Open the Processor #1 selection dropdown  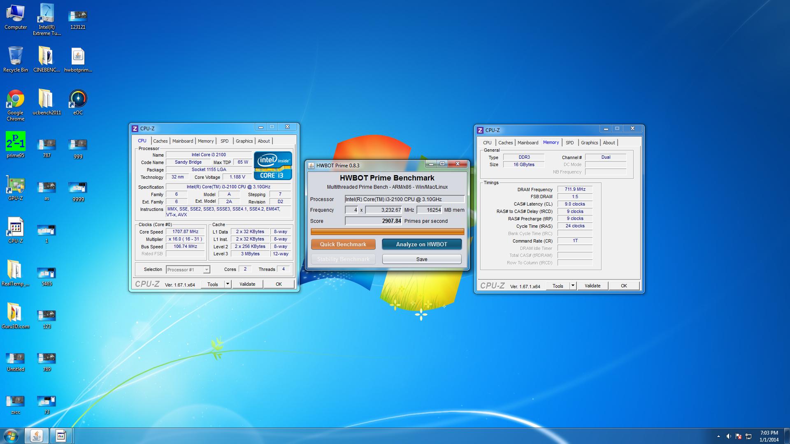tap(188, 270)
